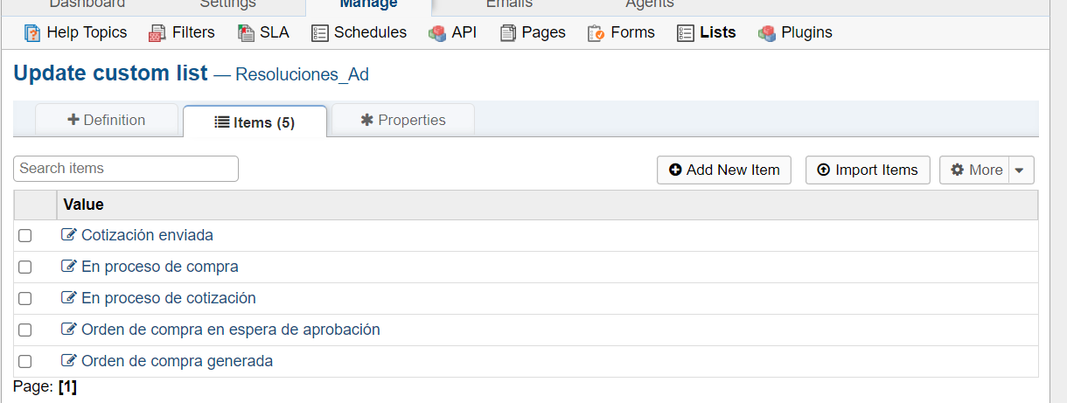Click the Help Topics icon

coord(32,33)
